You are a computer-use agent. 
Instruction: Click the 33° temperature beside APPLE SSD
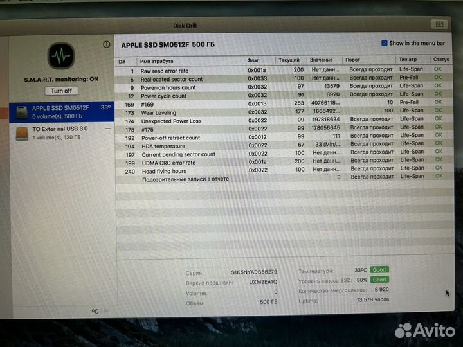click(105, 107)
